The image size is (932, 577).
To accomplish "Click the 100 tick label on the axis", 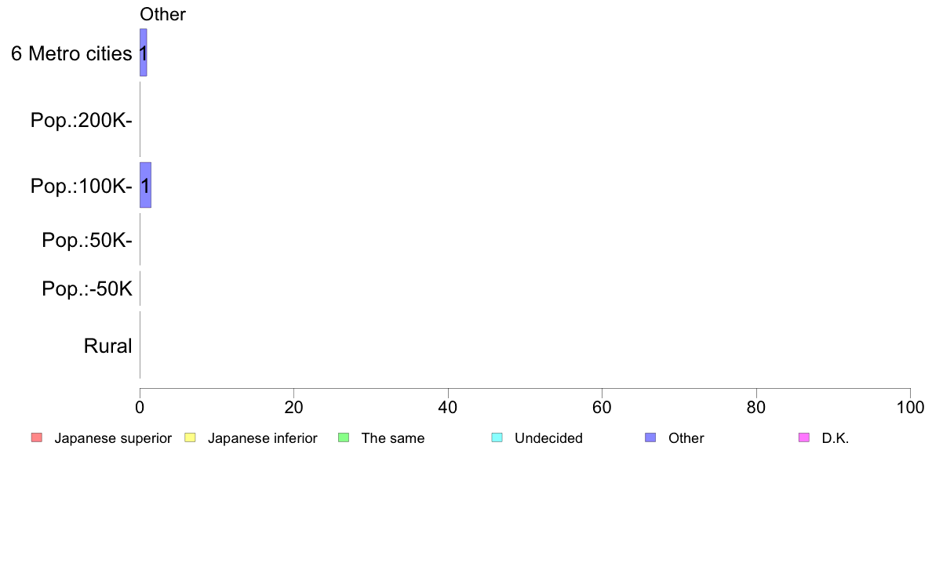I will pyautogui.click(x=910, y=408).
